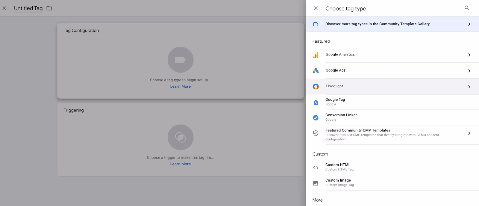Choose the Google Tag option

392,102
